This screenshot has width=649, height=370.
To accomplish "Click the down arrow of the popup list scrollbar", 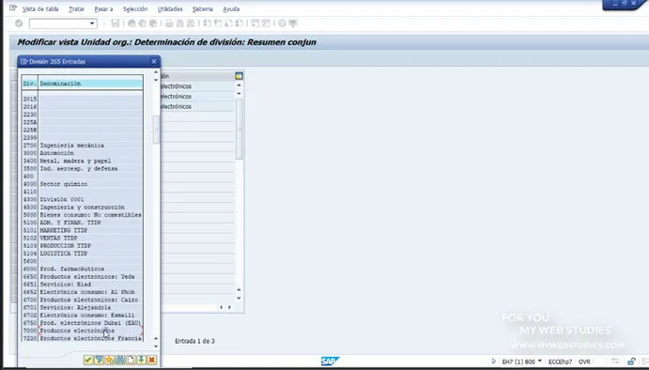I will click(x=156, y=347).
